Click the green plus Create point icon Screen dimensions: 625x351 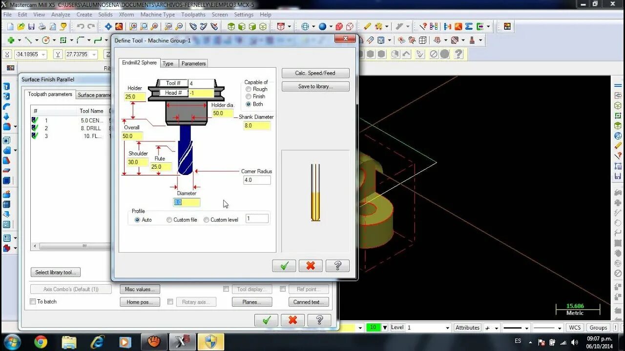point(11,40)
